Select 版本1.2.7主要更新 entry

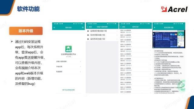pyautogui.click(x=135, y=88)
